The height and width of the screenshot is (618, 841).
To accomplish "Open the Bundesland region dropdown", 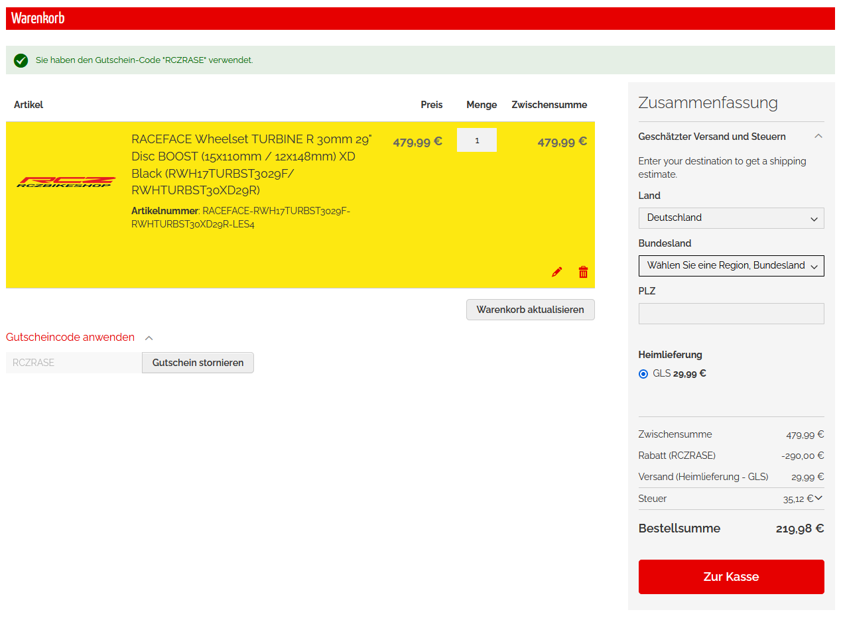I will coord(731,266).
